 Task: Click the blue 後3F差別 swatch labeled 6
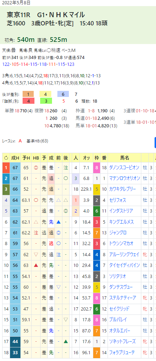(x=63, y=94)
